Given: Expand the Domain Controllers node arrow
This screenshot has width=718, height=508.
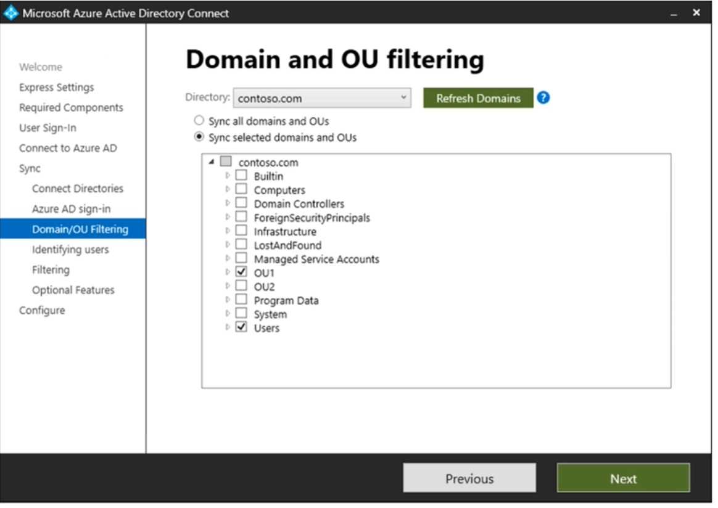Looking at the screenshot, I should (228, 203).
